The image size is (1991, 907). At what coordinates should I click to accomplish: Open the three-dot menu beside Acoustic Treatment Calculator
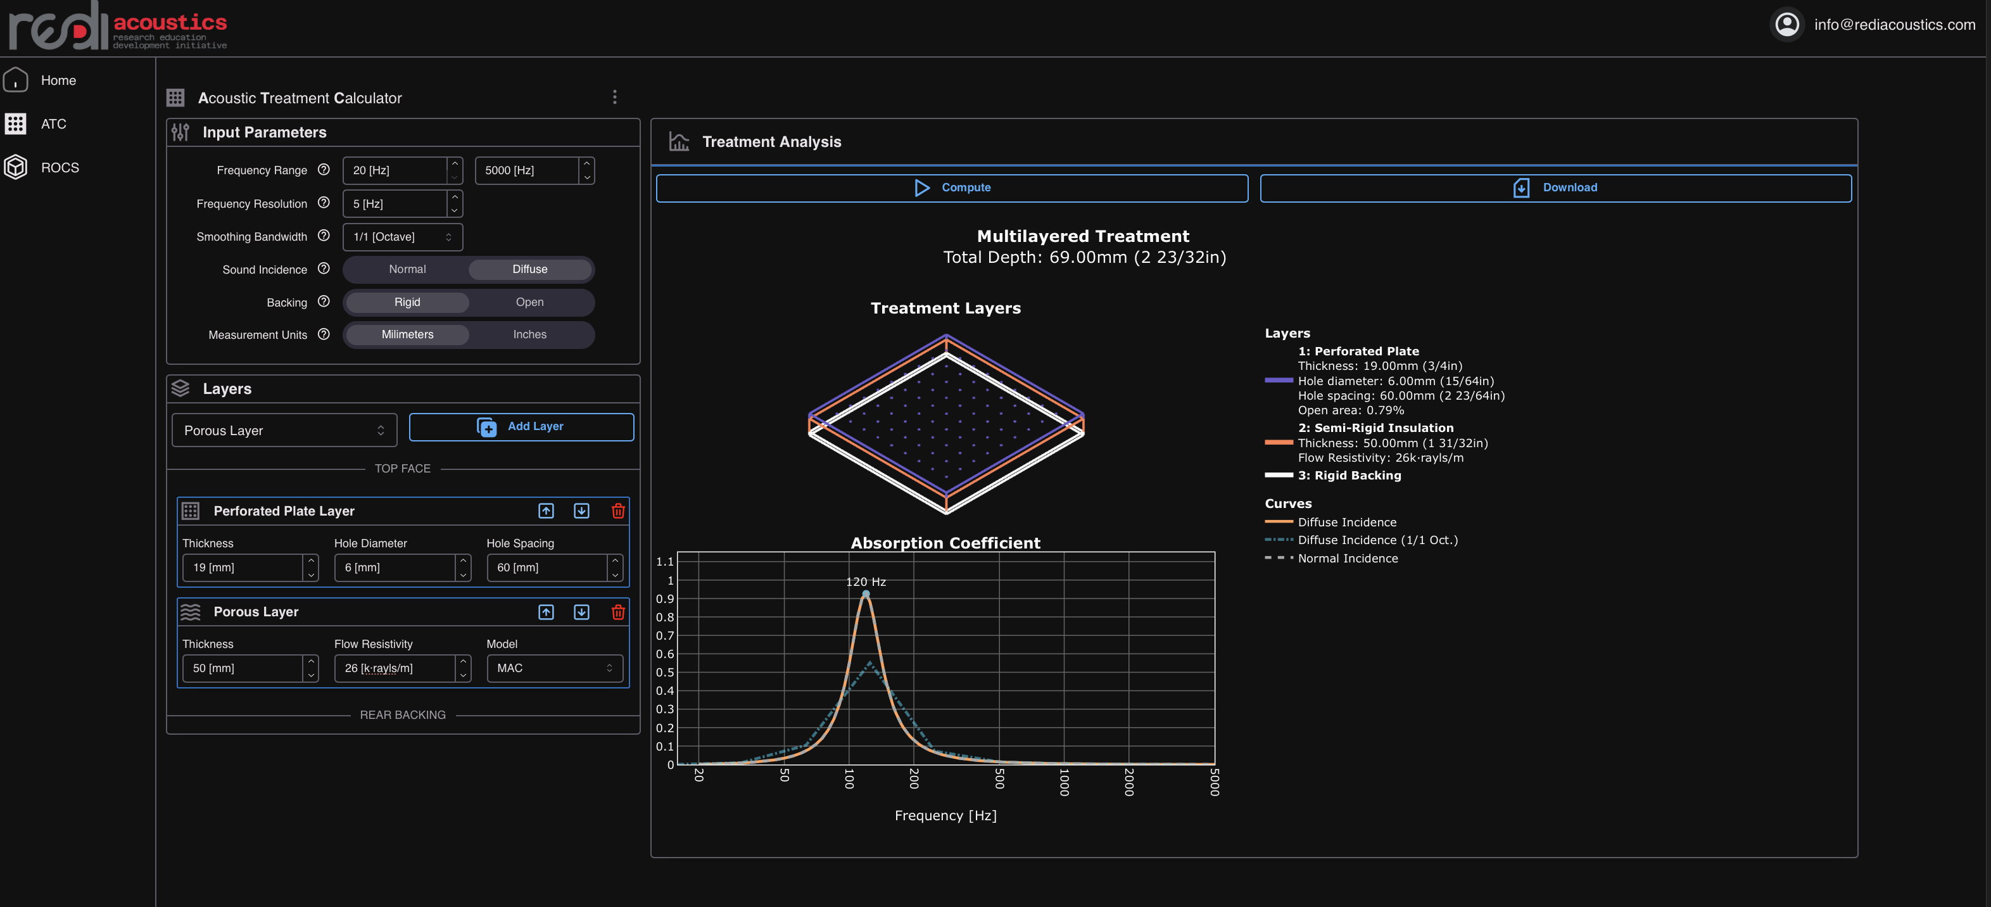point(614,98)
